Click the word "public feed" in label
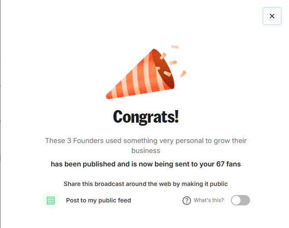Screen dimensions: 289x228 click(114, 200)
